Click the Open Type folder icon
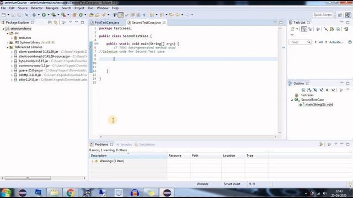Image resolution: width=353 pixels, height=198 pixels. pyautogui.click(x=91, y=15)
